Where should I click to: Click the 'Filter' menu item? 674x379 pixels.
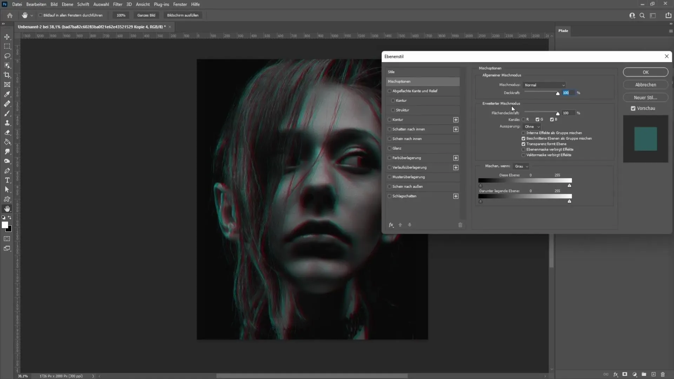tap(117, 4)
